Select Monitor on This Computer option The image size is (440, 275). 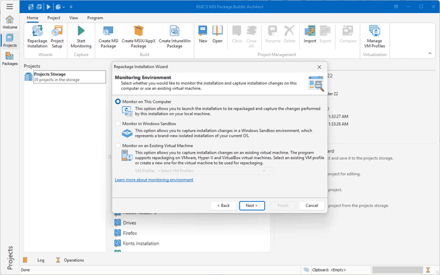(x=118, y=102)
